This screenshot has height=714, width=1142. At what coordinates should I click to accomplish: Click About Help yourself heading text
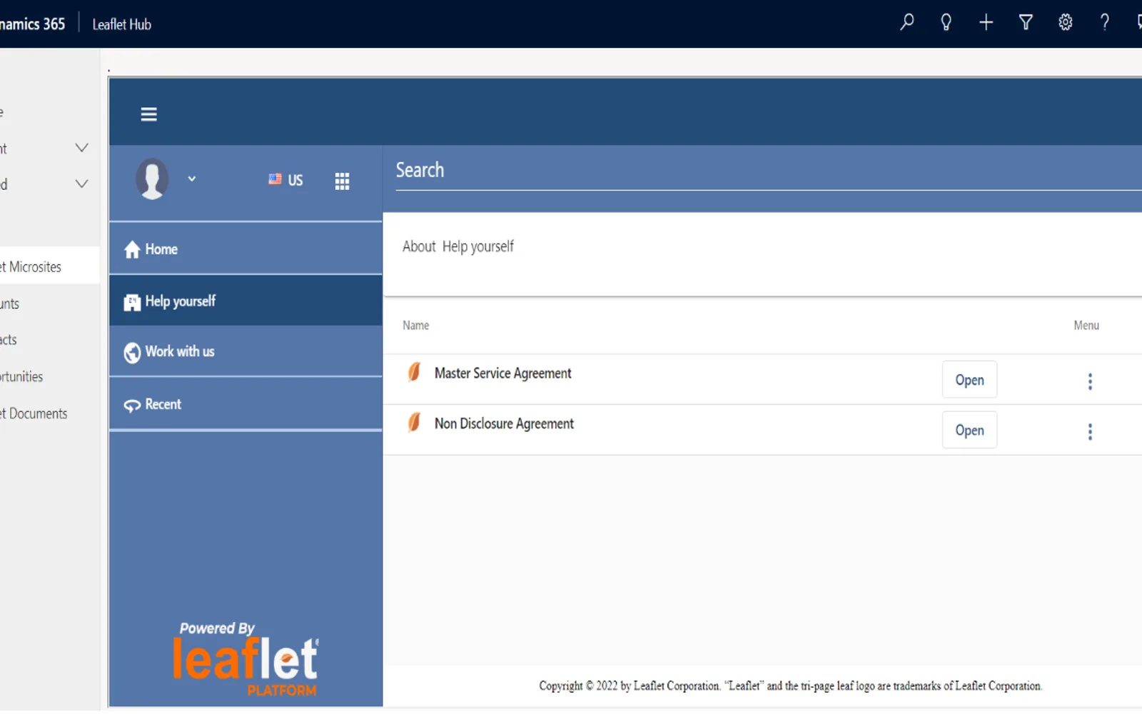click(x=458, y=246)
